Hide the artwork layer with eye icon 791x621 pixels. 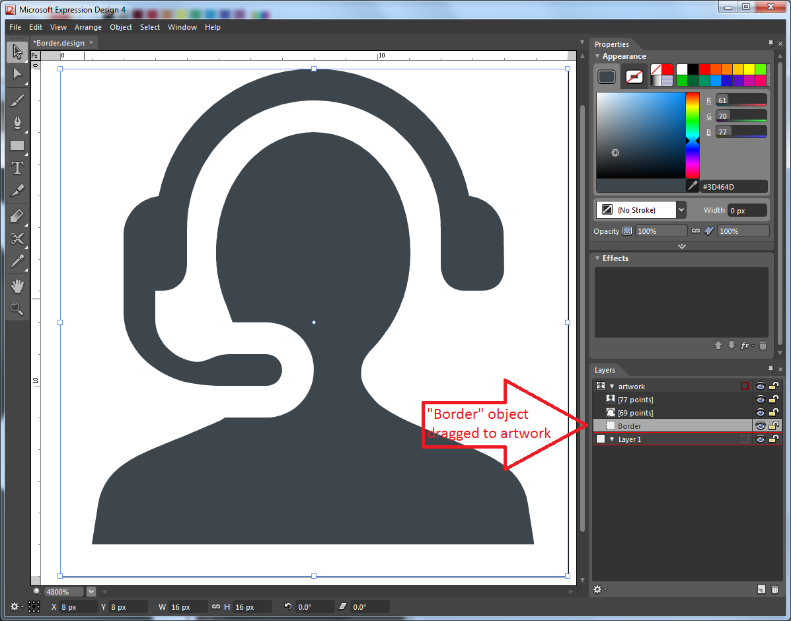click(760, 386)
